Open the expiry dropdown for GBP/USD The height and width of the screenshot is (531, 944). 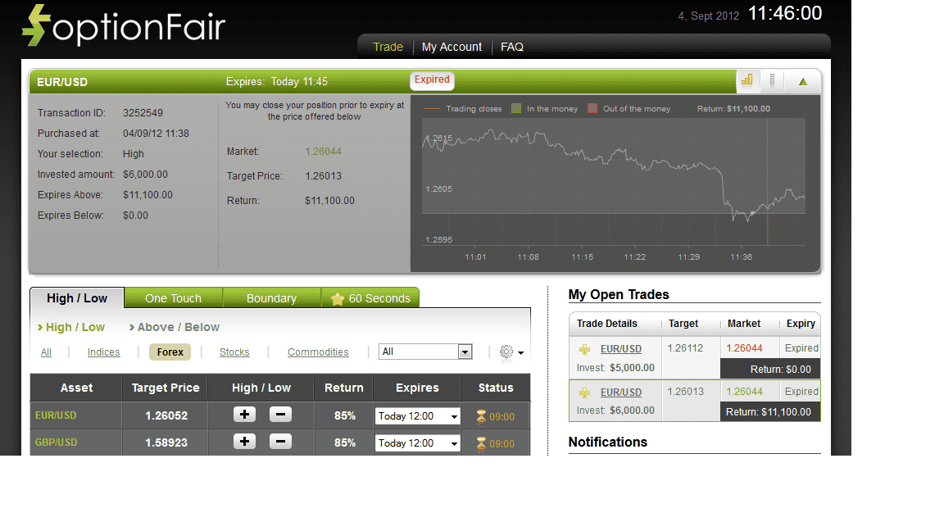(417, 442)
